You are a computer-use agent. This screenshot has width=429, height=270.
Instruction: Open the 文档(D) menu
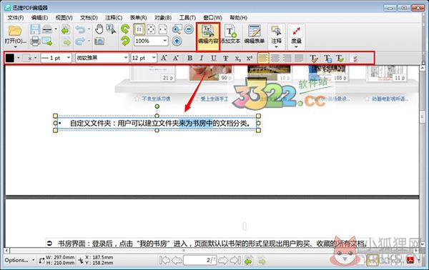point(89,18)
